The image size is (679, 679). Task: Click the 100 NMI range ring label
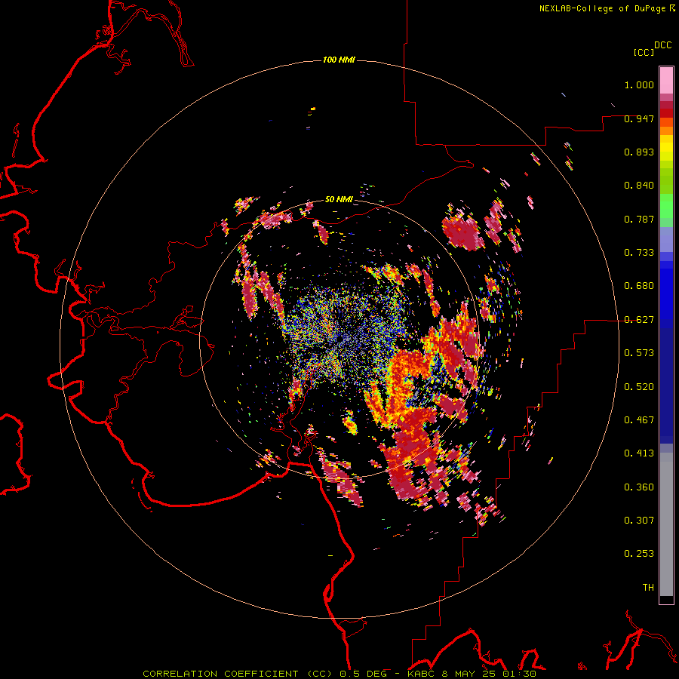[x=339, y=60]
